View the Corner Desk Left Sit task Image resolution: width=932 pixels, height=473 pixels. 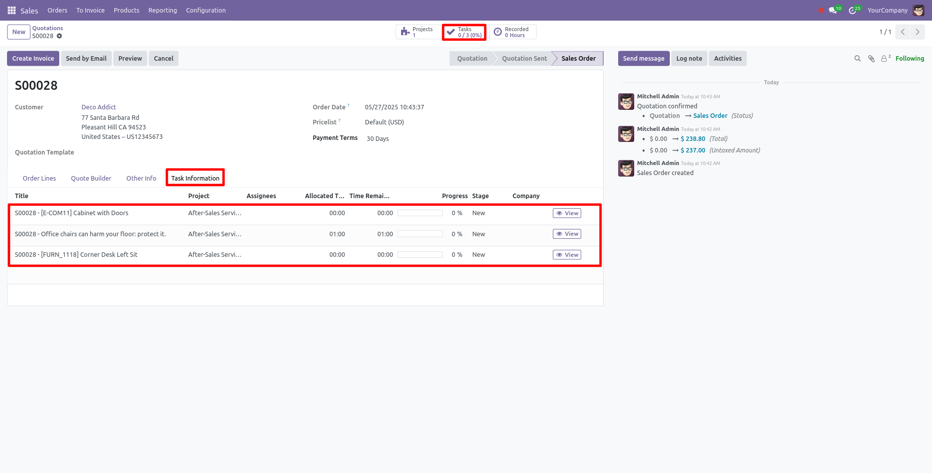pos(567,255)
